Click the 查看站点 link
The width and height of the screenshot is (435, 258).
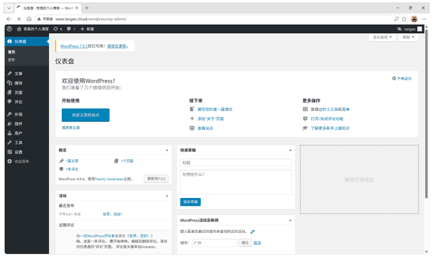pos(206,128)
